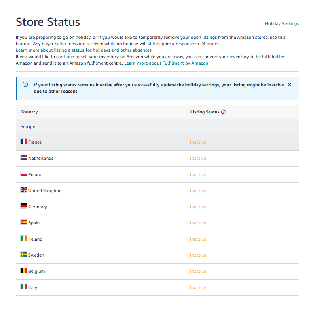Open the Holiday Settings link
313x310 pixels.
pyautogui.click(x=282, y=23)
